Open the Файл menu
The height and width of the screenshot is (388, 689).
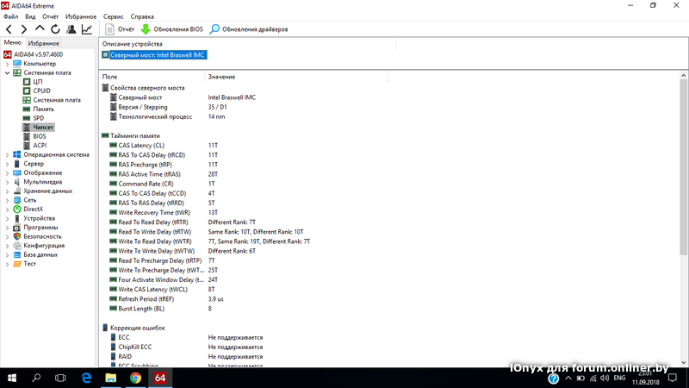11,16
